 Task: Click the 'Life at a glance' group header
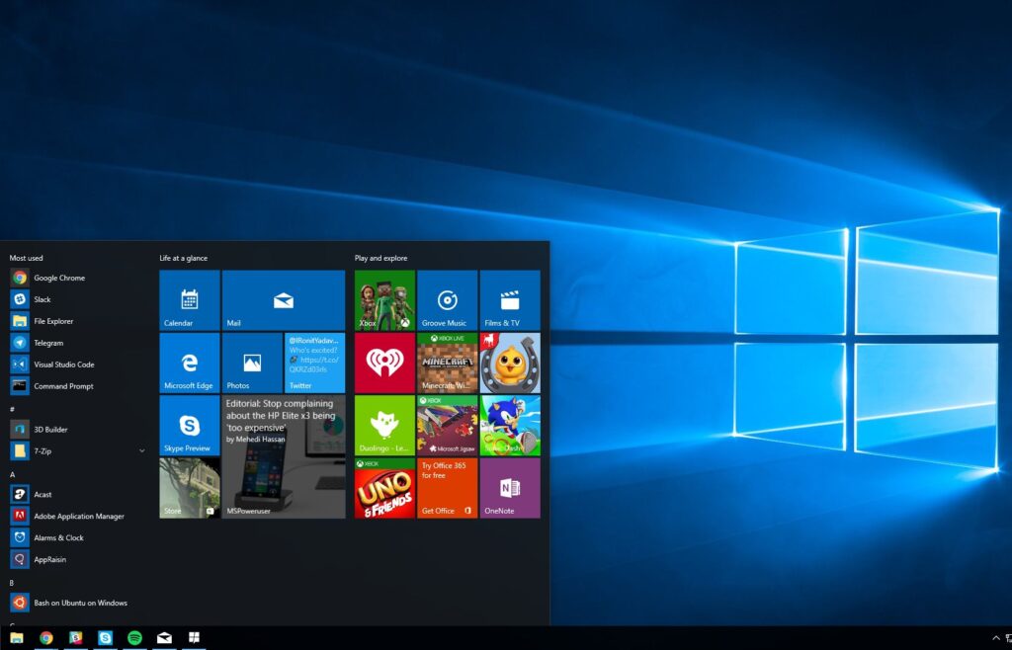pyautogui.click(x=183, y=258)
